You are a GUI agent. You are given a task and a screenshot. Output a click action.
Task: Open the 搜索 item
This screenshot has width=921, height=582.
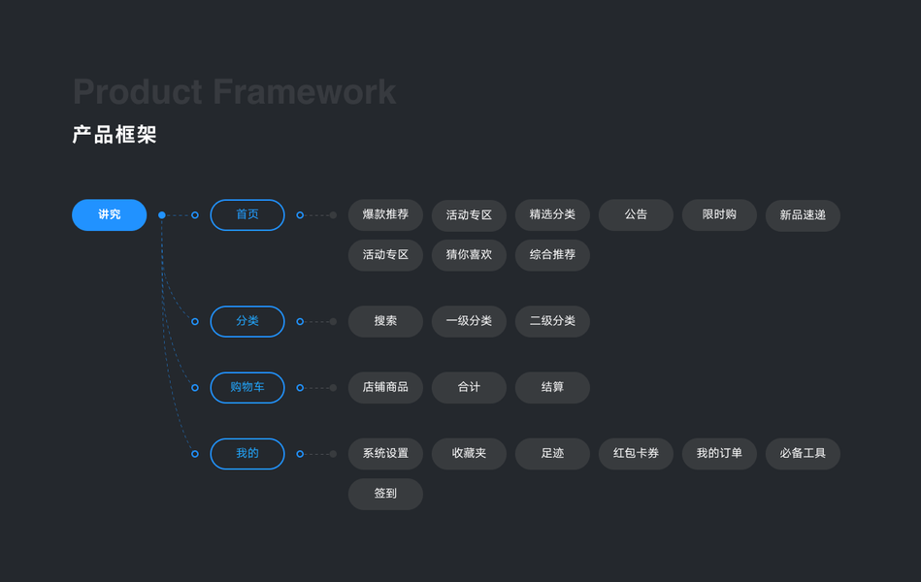[x=385, y=321]
